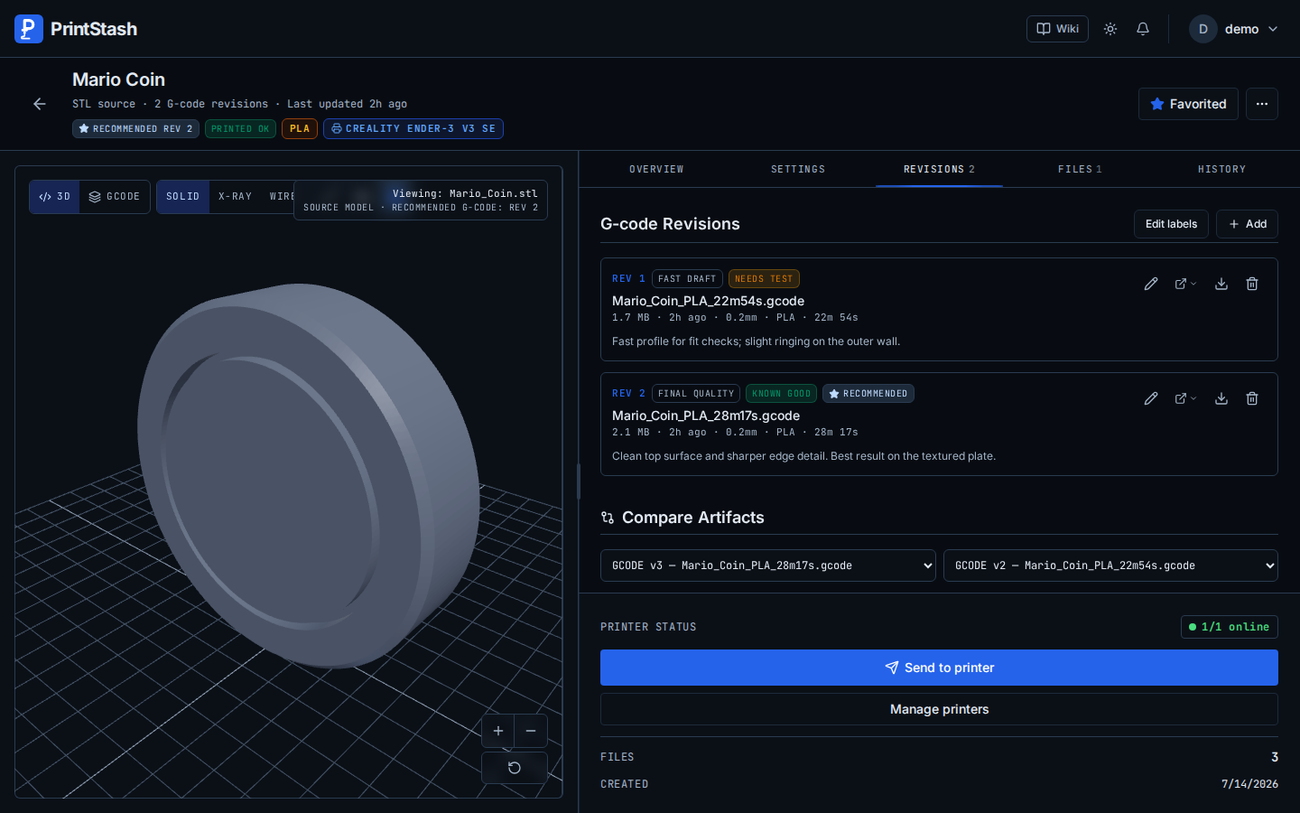Click the Rev 1 note about slight ringing
The height and width of the screenshot is (813, 1300).
[756, 341]
